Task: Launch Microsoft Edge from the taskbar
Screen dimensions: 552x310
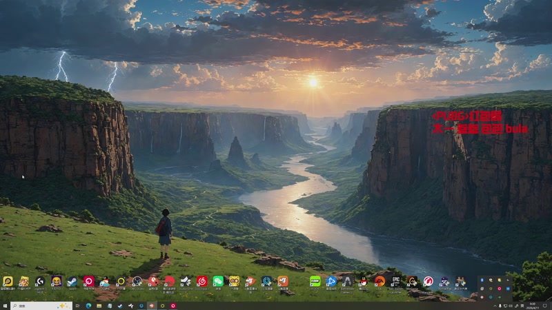Action: click(88, 306)
